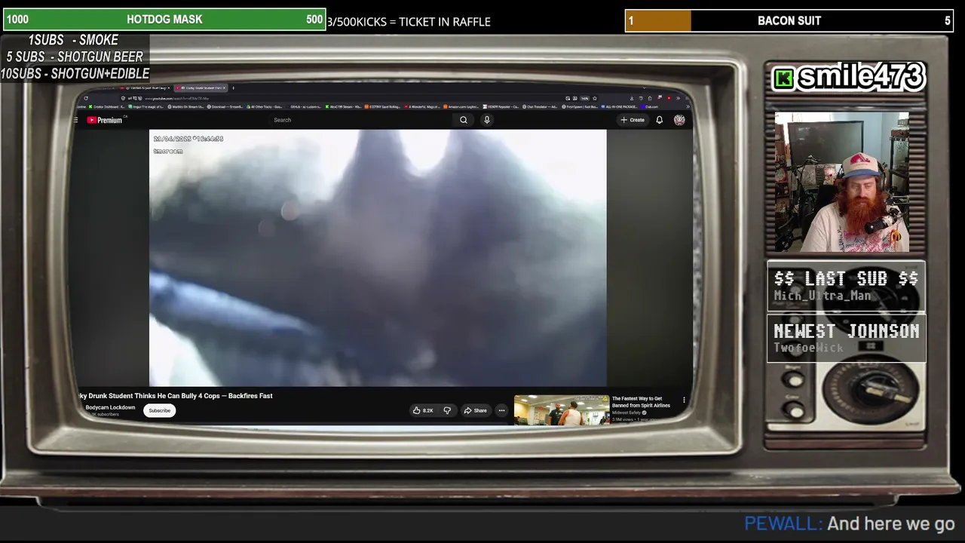Open more actions ellipsis under video
The image size is (965, 543).
[x=501, y=410]
